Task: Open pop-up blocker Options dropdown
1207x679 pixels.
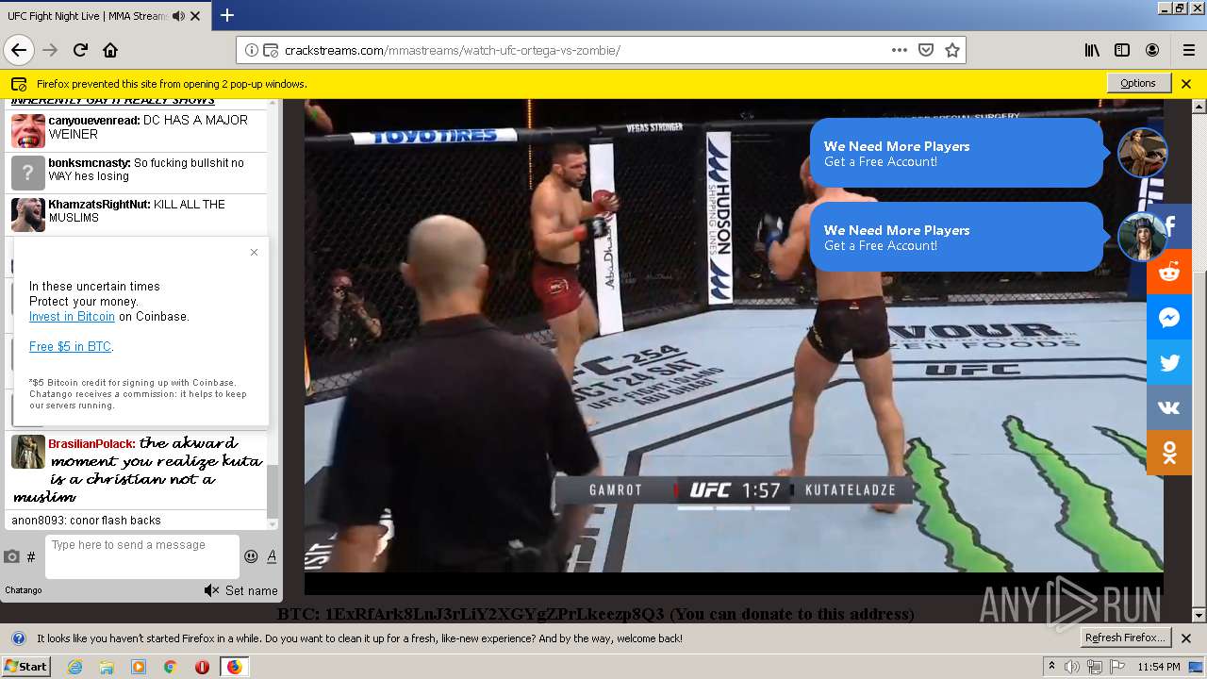Action: [1138, 83]
